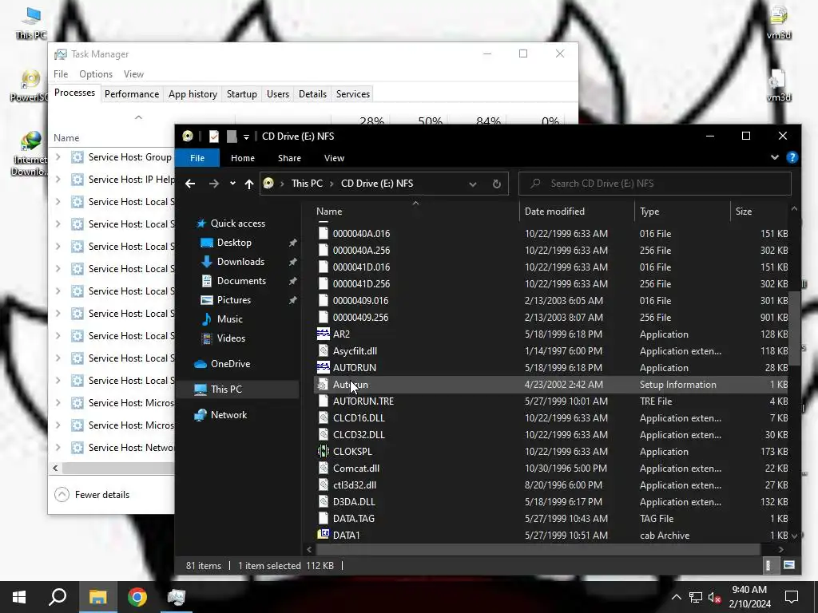Select DATA1 cab archive file

[x=347, y=535]
